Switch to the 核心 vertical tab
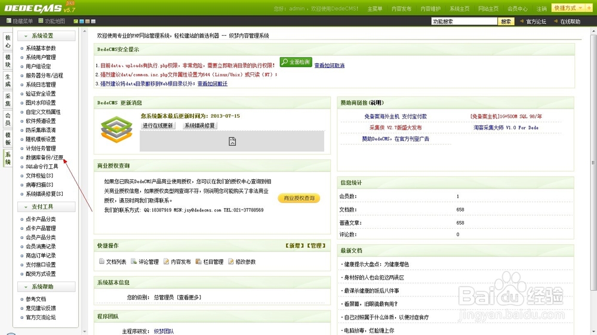Viewport: 597px width, 335px height. tap(8, 41)
